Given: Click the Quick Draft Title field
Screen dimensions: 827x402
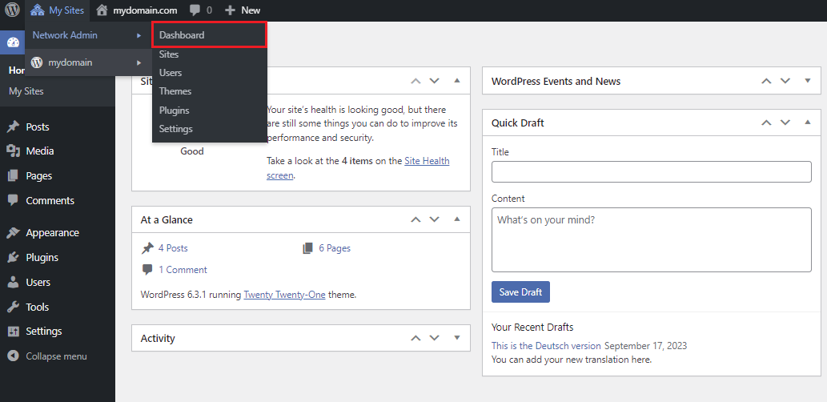Looking at the screenshot, I should [x=651, y=172].
